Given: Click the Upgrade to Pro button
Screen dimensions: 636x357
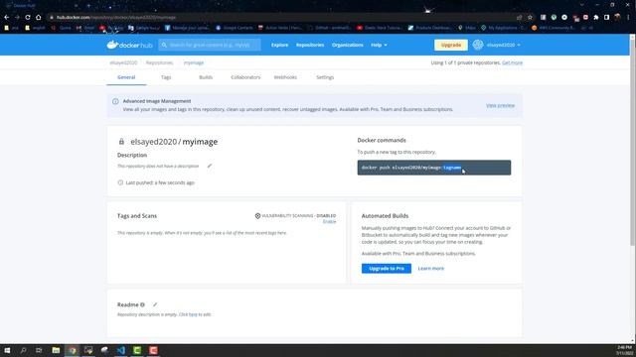Looking at the screenshot, I should click(x=387, y=269).
